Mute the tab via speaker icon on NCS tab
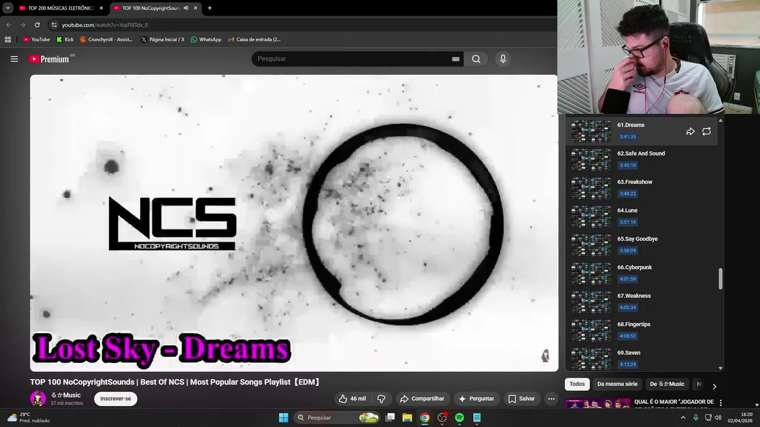The image size is (760, 427). 186,8
